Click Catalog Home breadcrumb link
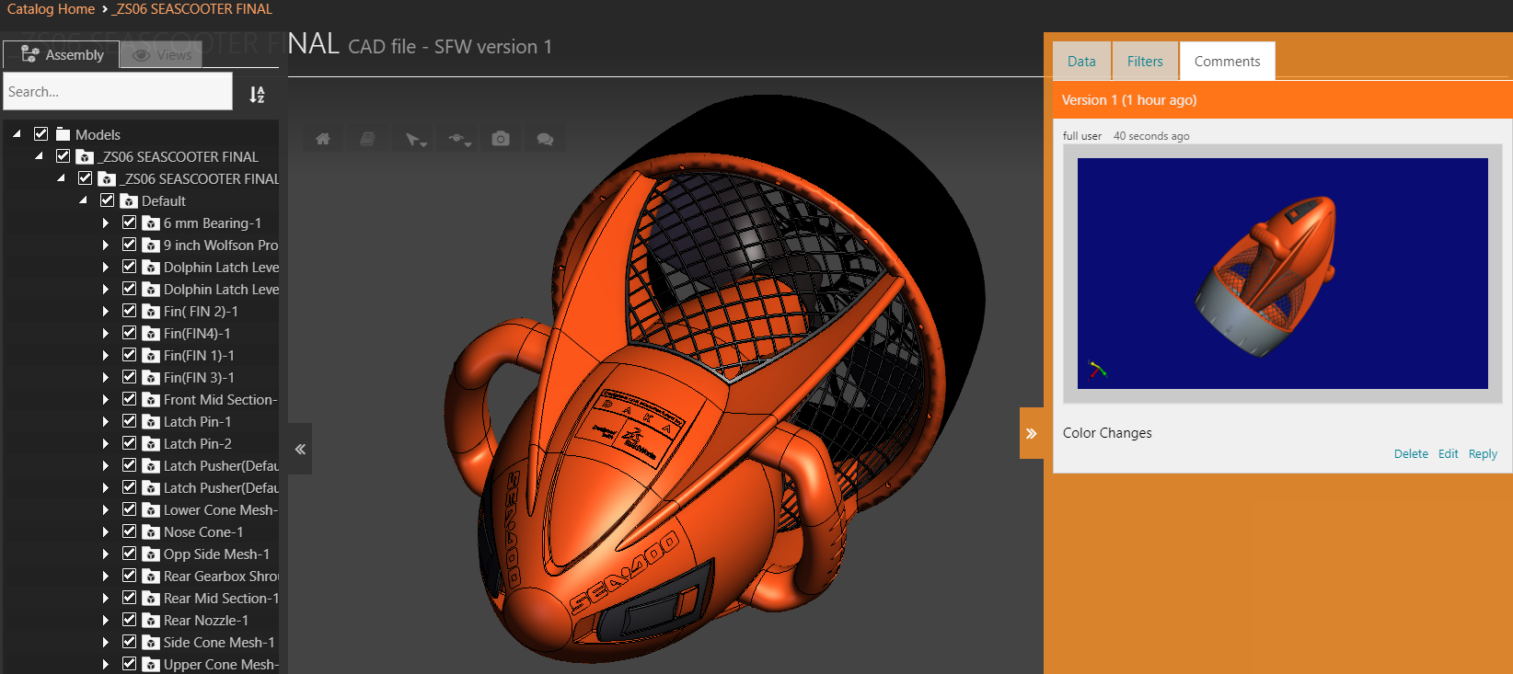Screen dimensions: 1513x674 coord(51,9)
